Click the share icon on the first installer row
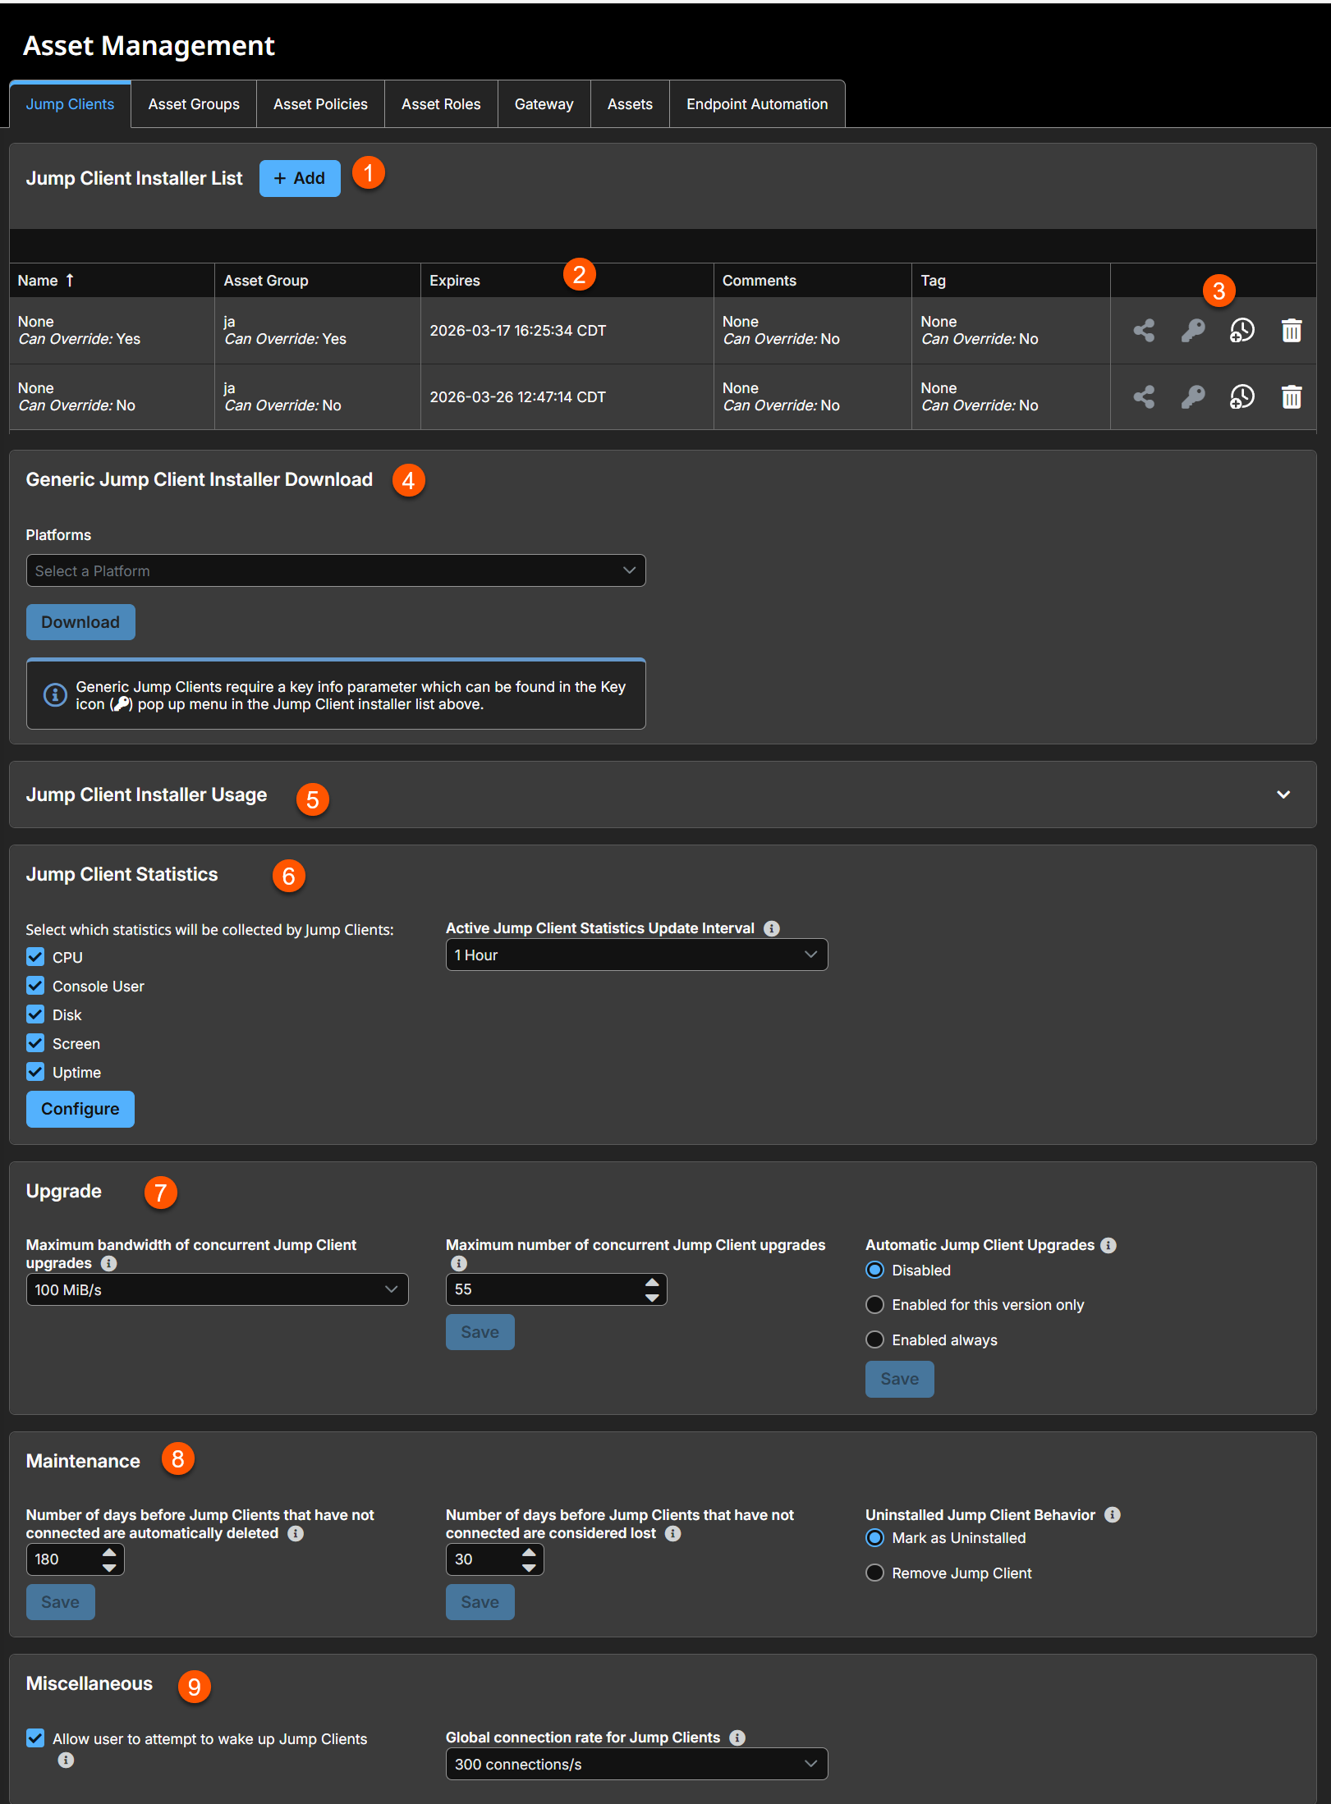The height and width of the screenshot is (1804, 1331). point(1144,330)
